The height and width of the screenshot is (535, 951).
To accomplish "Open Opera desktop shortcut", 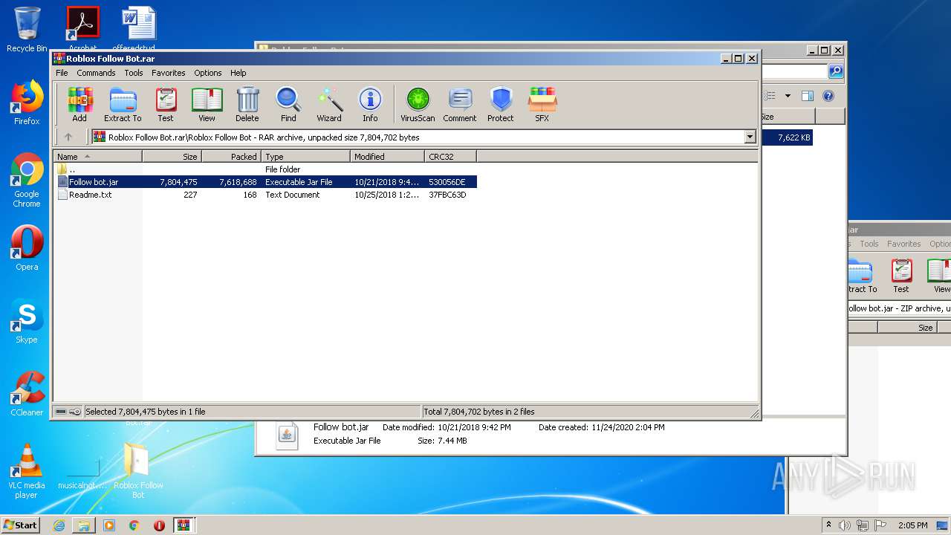I will [27, 248].
